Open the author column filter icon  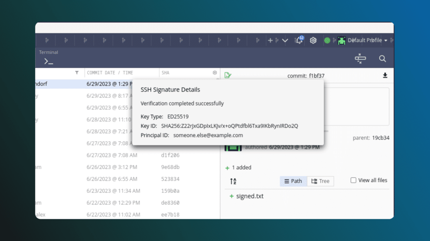[77, 73]
